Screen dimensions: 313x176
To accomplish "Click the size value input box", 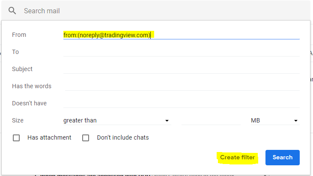I will tap(211, 121).
